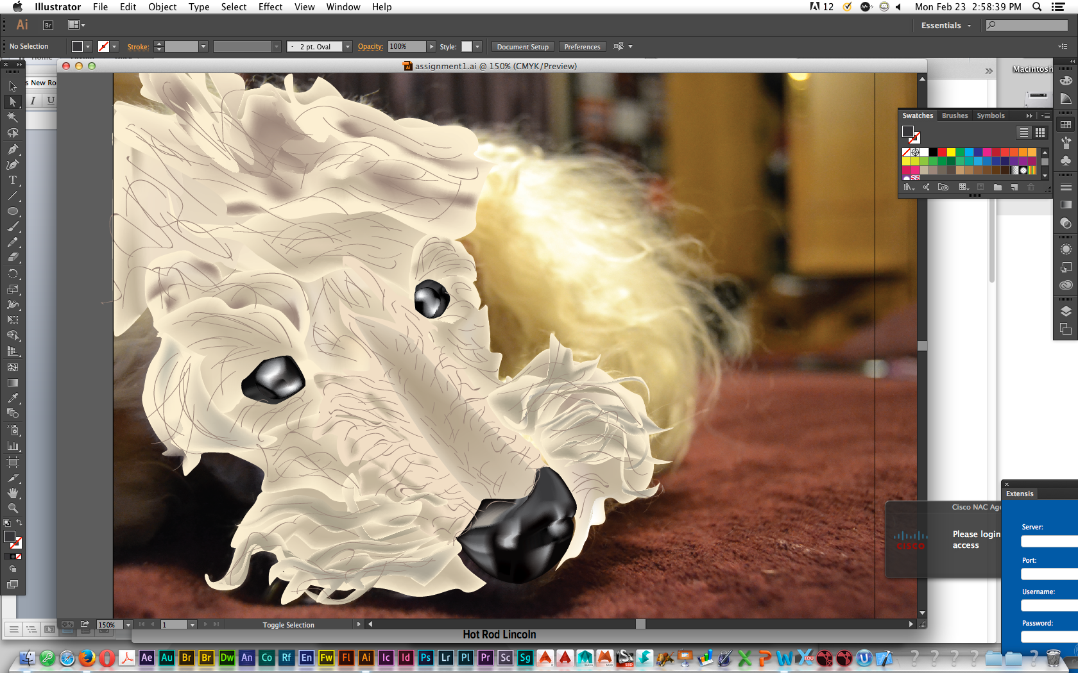Click the New Swatch icon
Image resolution: width=1078 pixels, height=673 pixels.
tap(1014, 187)
